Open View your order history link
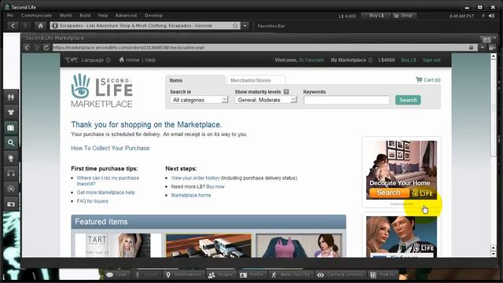 coord(196,178)
